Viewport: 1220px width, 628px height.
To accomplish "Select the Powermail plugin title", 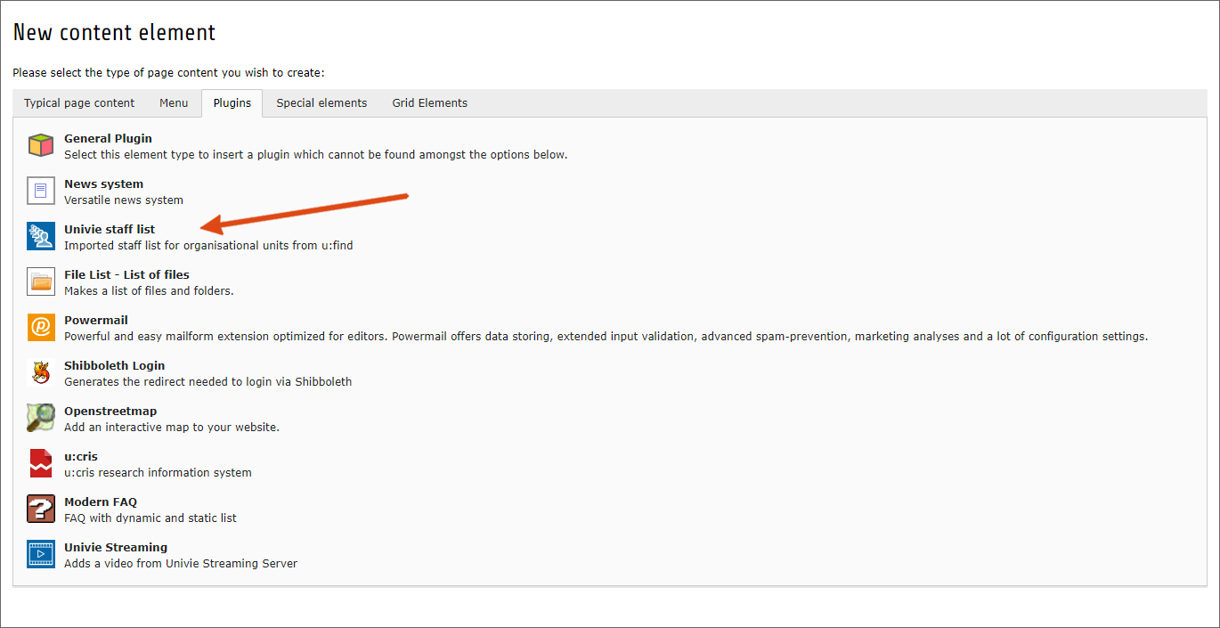I will [x=96, y=321].
